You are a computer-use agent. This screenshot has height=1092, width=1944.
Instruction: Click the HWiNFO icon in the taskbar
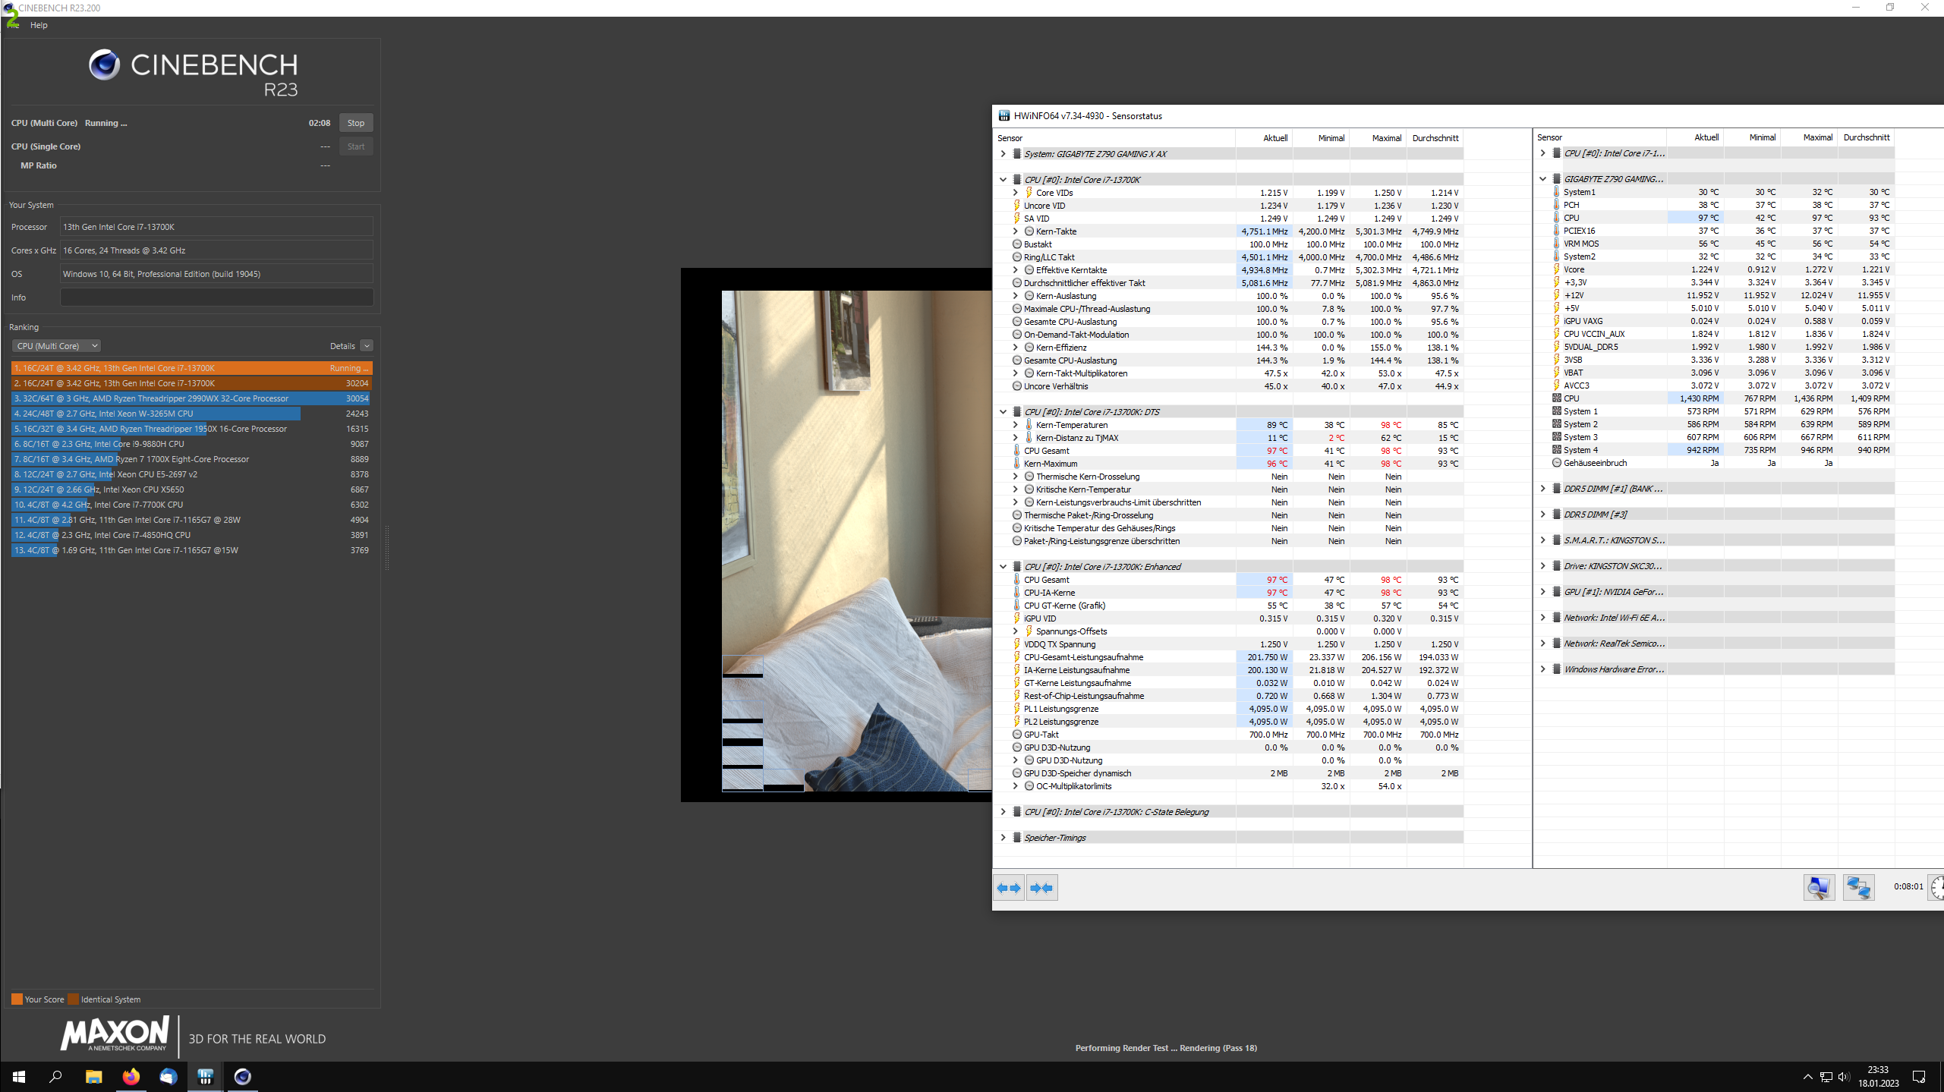pos(205,1077)
